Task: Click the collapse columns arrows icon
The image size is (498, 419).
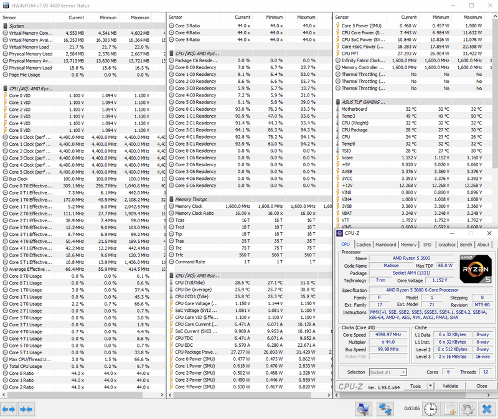Action: pyautogui.click(x=26, y=409)
